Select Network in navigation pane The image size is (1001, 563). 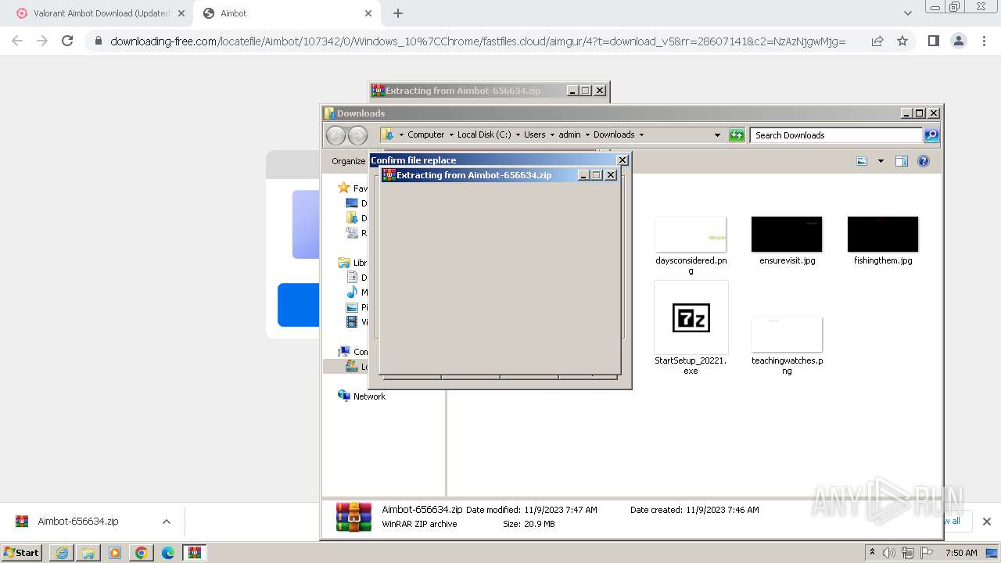(369, 396)
